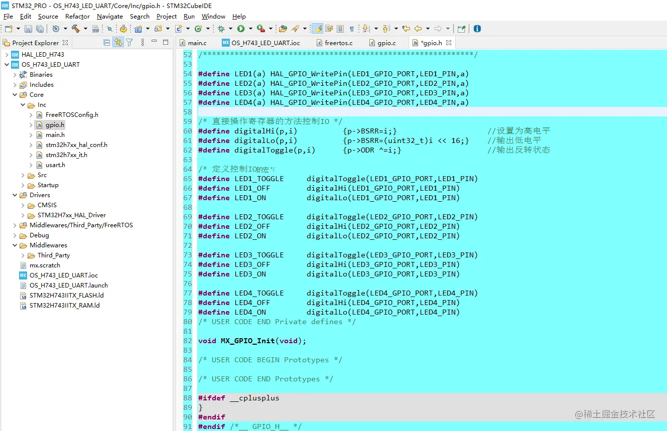Toggle the Word Wrap toolbar button

[x=329, y=29]
